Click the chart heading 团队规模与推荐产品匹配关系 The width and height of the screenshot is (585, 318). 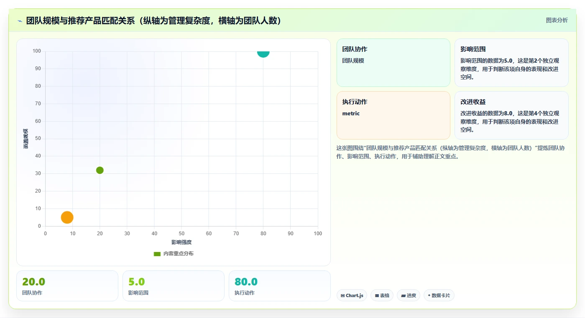pos(153,20)
